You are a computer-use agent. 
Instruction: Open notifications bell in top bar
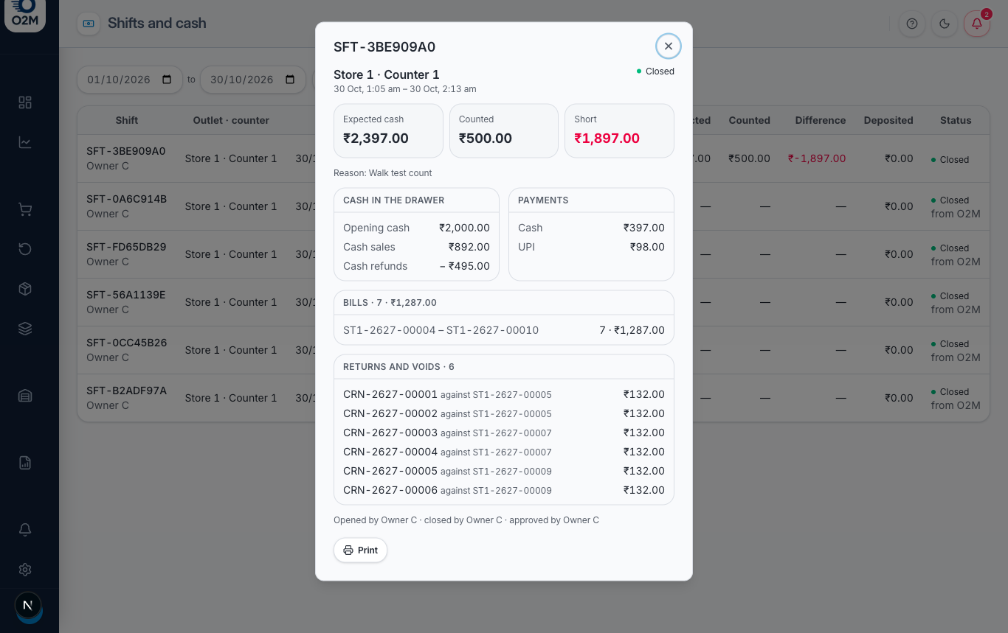pyautogui.click(x=977, y=24)
